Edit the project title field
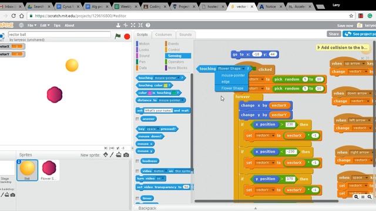The image size is (376, 211). click(59, 35)
